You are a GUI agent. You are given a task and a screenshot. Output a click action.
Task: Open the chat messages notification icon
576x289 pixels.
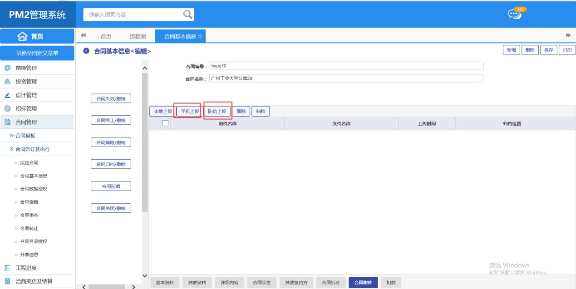pos(514,14)
